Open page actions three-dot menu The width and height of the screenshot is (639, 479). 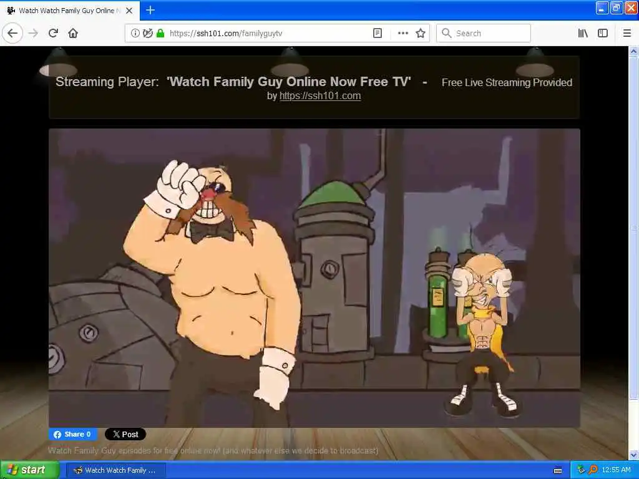402,34
